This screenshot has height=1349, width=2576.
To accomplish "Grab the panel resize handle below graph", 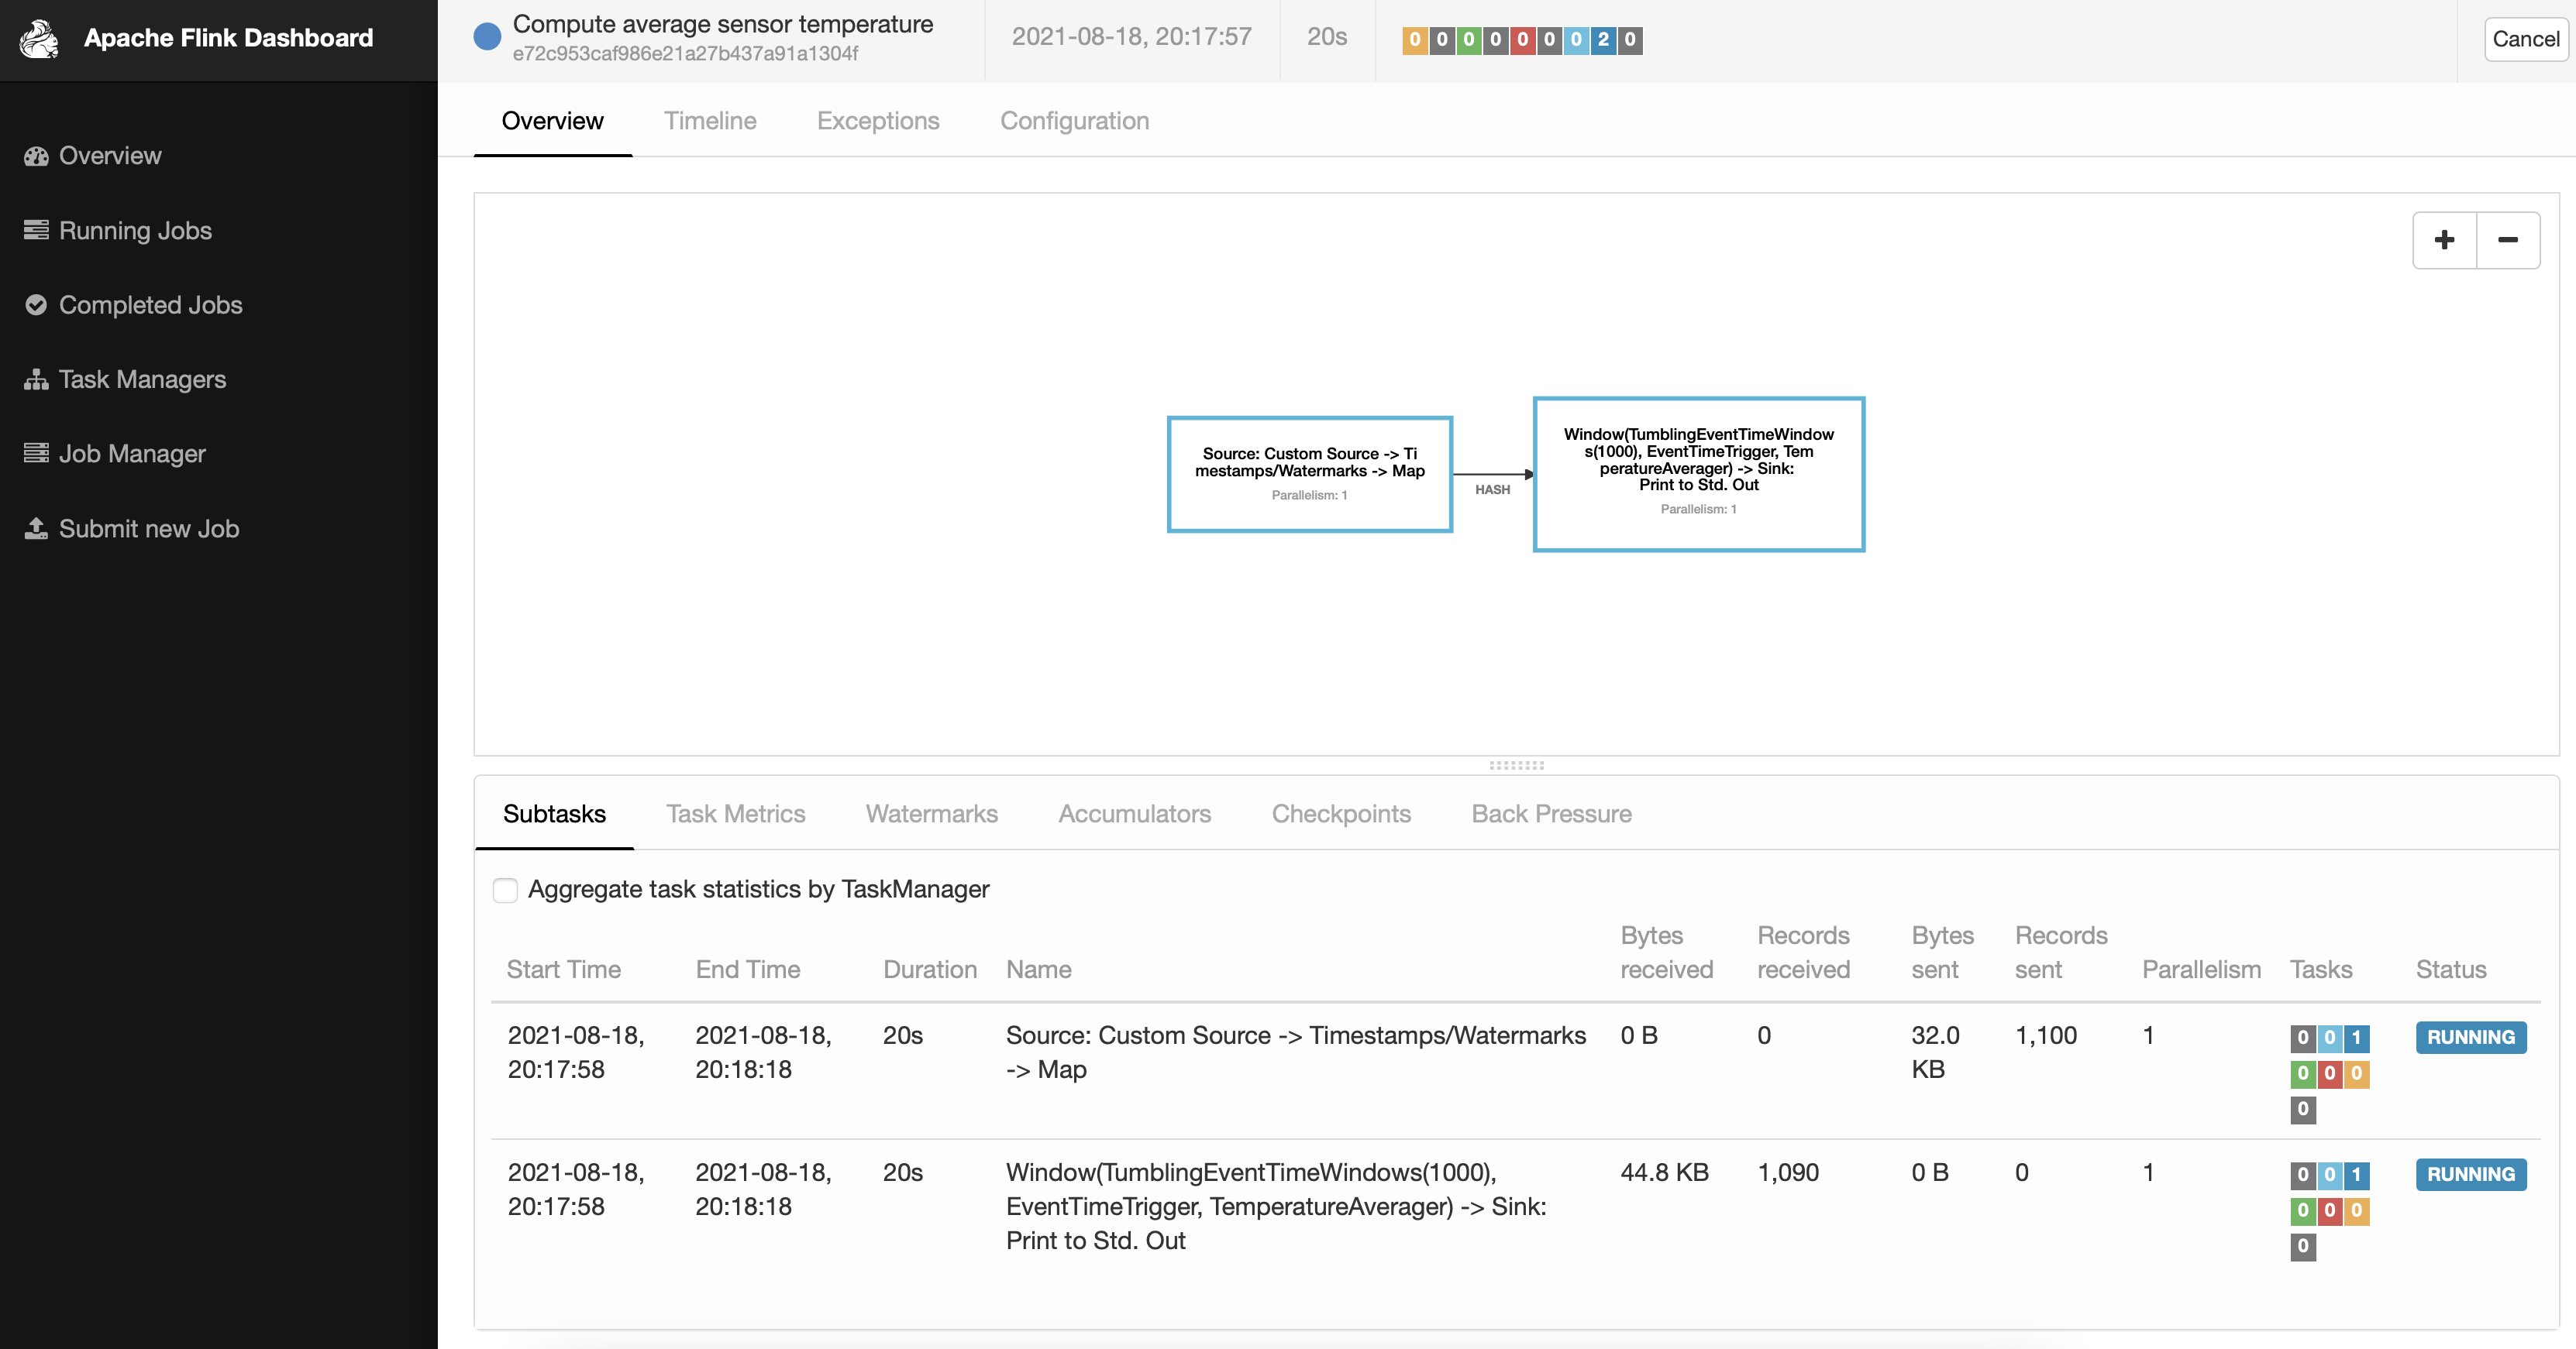I will coord(1516,765).
